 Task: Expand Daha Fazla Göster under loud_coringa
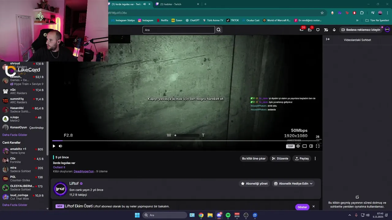pyautogui.click(x=15, y=205)
